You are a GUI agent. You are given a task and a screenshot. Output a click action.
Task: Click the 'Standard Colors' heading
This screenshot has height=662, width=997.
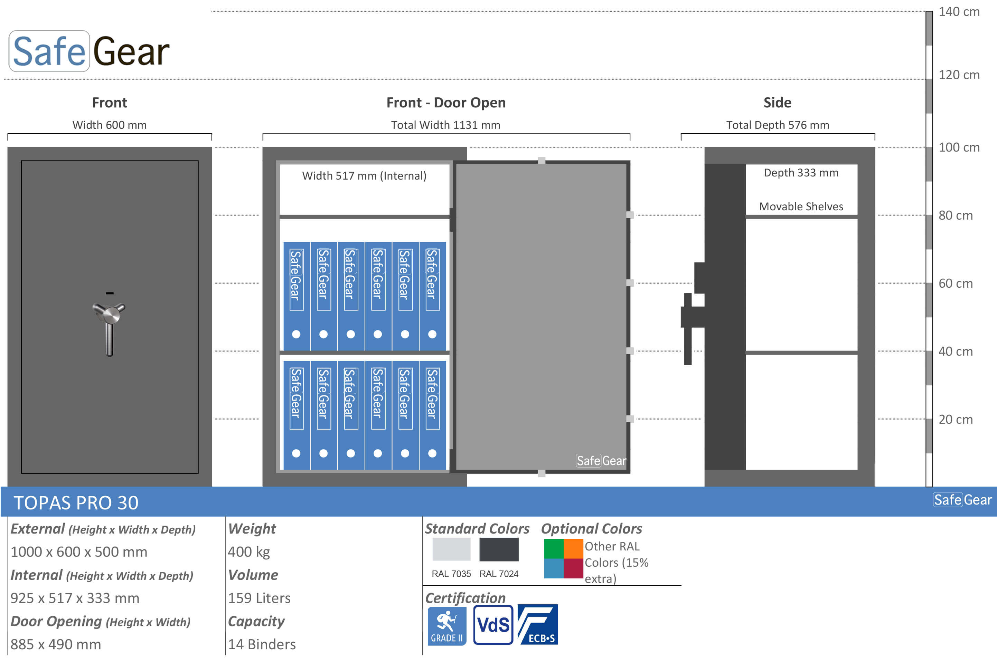[x=477, y=529]
